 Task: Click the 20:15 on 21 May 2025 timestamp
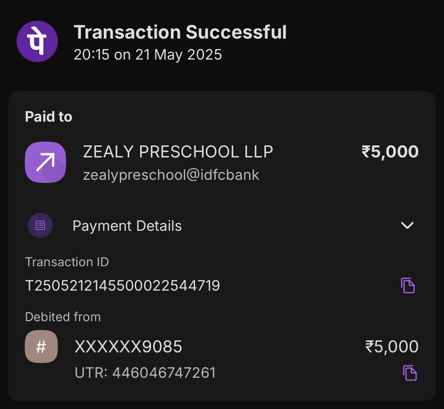pos(148,55)
